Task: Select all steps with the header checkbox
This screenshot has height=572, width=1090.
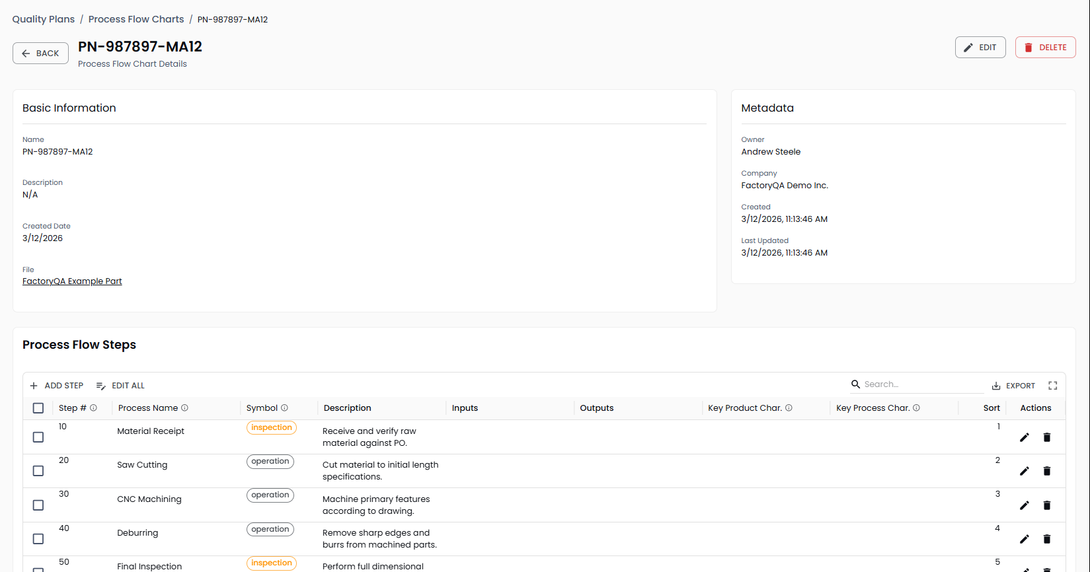Action: point(38,408)
